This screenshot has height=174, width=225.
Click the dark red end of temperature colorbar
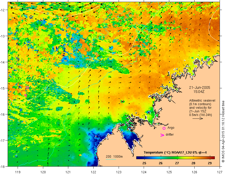coord(213,158)
